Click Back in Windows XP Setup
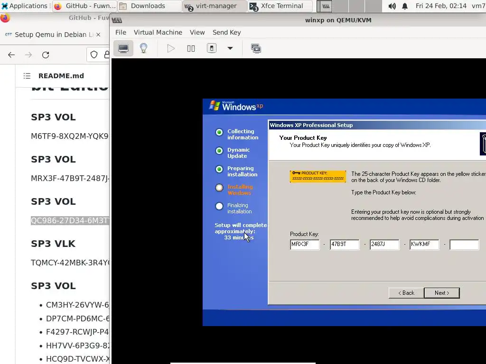The width and height of the screenshot is (486, 364). point(406,293)
